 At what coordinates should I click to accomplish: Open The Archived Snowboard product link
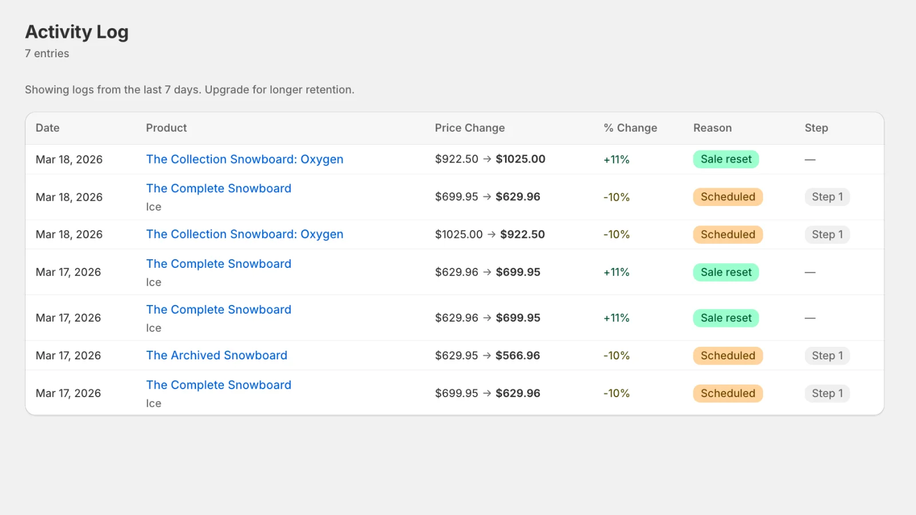pos(216,355)
